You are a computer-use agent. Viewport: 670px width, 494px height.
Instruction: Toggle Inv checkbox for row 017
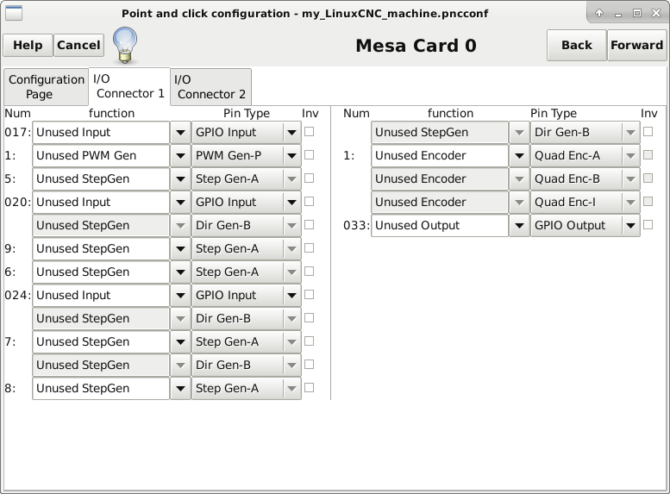[309, 132]
